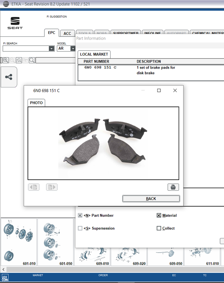Image resolution: width=224 pixels, height=283 pixels.
Task: Click ORDER in the status bar
Action: (x=103, y=275)
